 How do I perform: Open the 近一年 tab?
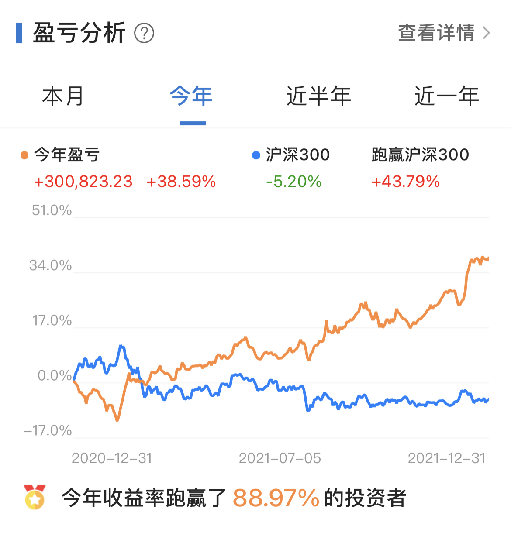click(446, 96)
